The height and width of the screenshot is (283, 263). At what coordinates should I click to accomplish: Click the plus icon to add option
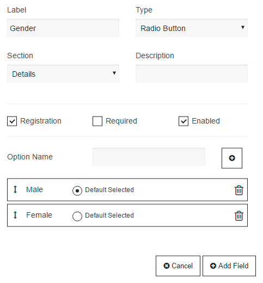tap(232, 158)
